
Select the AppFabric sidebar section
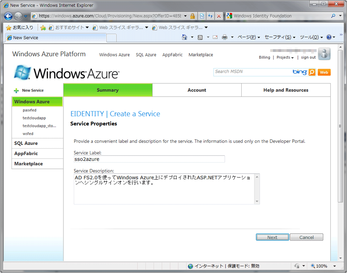click(x=38, y=153)
